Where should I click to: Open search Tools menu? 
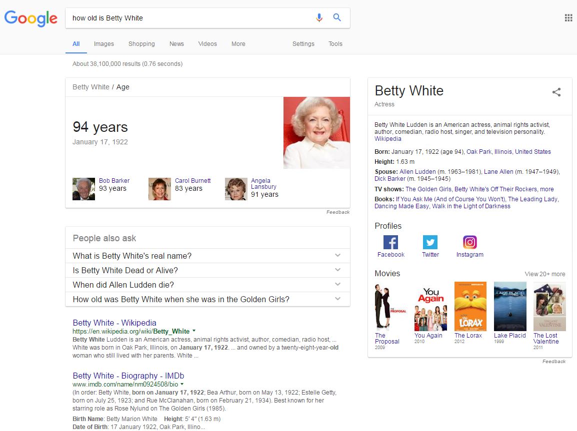pyautogui.click(x=335, y=44)
